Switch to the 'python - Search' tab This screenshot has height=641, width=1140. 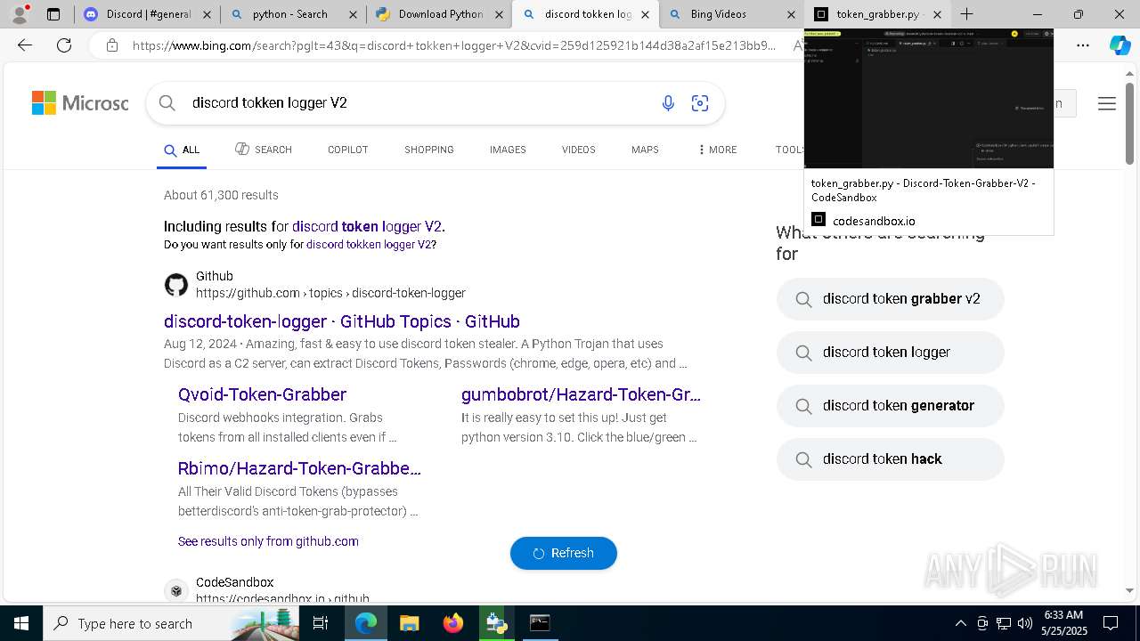(x=292, y=14)
